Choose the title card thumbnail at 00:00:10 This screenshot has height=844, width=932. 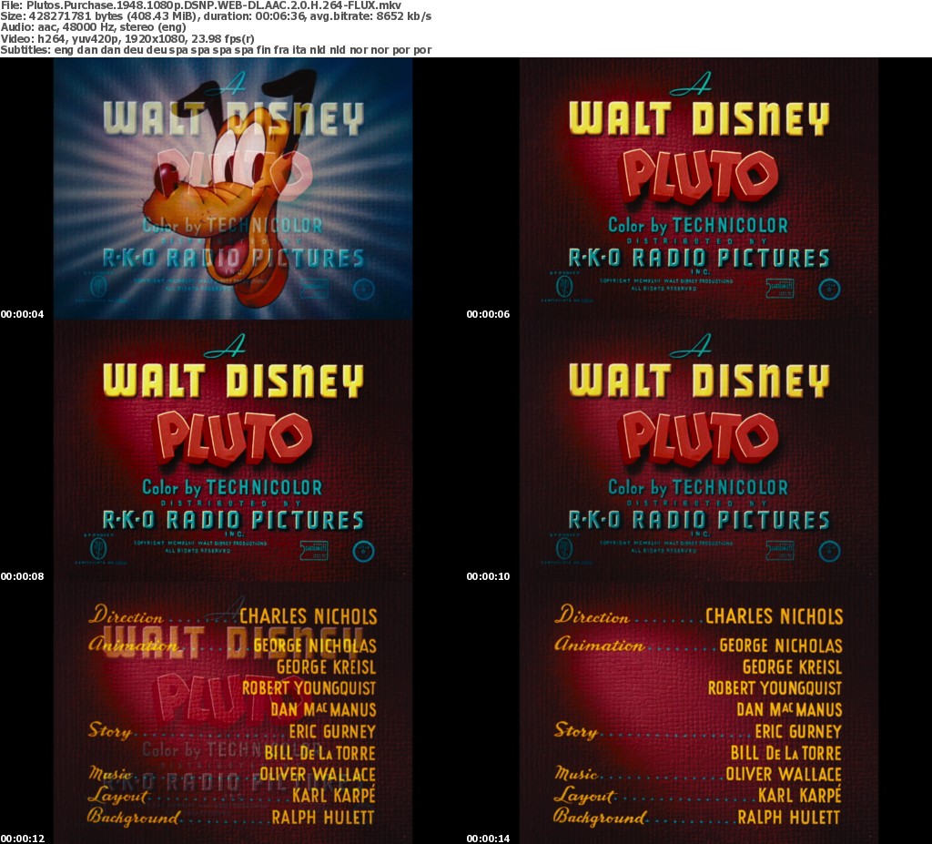(699, 451)
